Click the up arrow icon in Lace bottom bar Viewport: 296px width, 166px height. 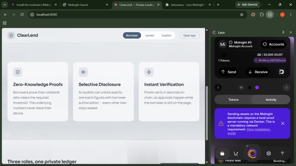pos(282,154)
